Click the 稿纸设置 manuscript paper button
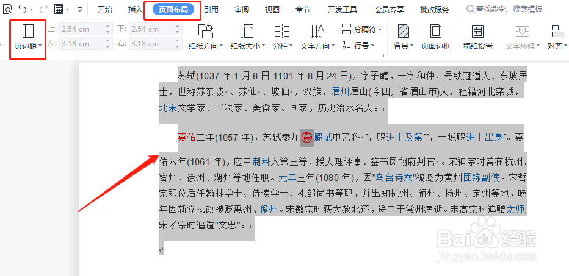 point(478,37)
